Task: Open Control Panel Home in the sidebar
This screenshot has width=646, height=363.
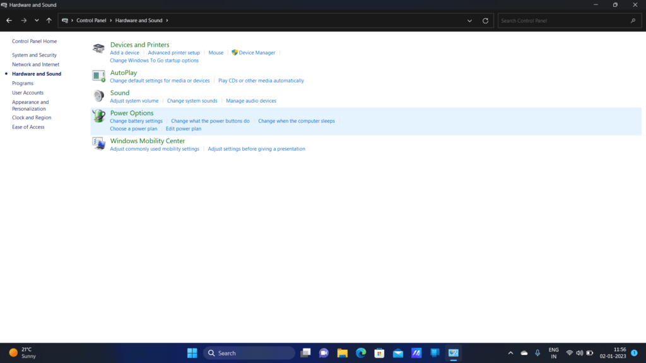Action: (x=34, y=41)
